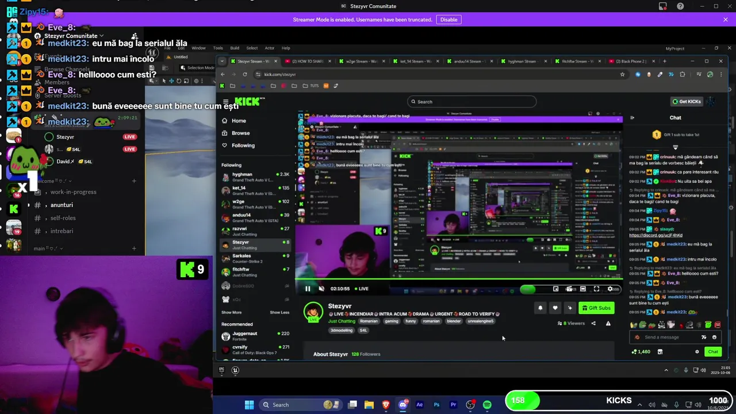Open Discord from the taskbar

[x=402, y=405]
